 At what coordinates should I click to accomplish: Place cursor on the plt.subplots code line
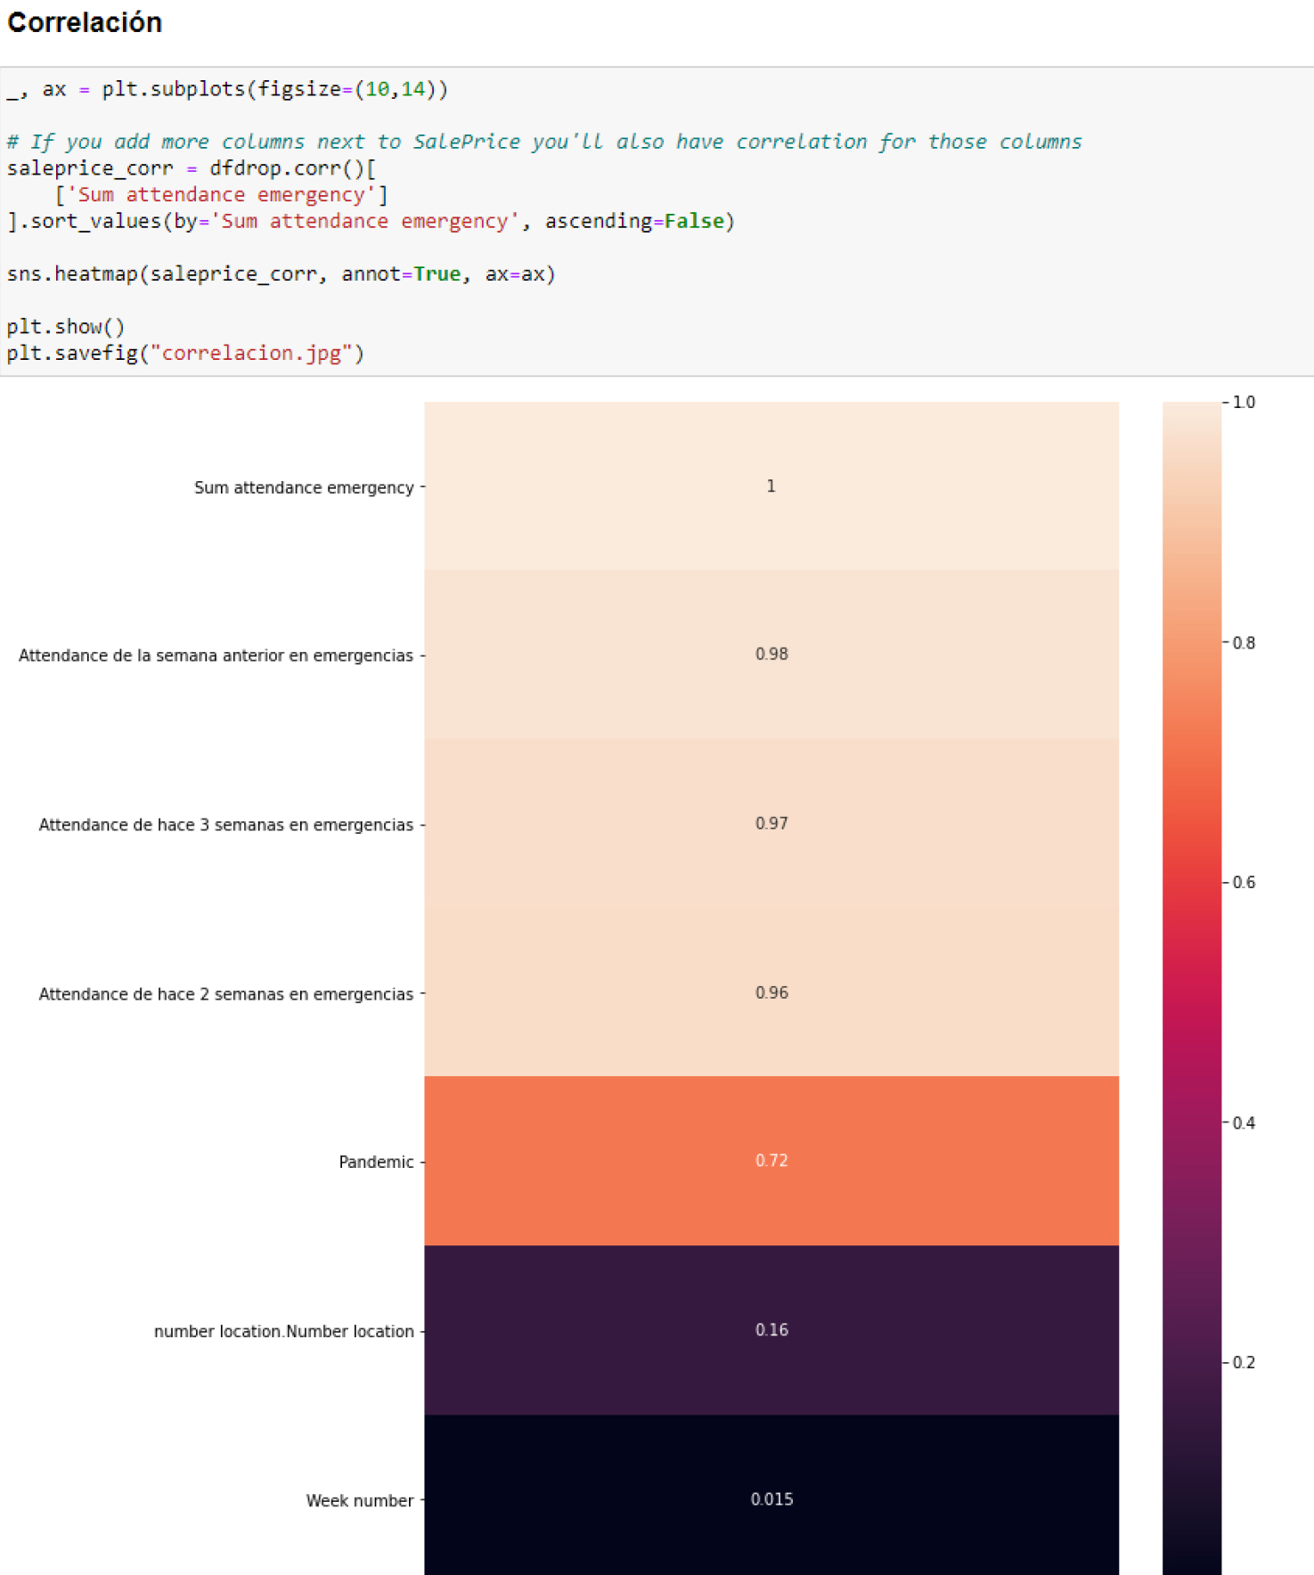(x=227, y=89)
